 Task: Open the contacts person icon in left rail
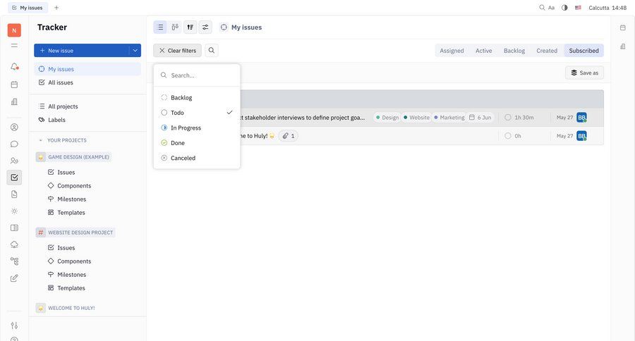14,127
